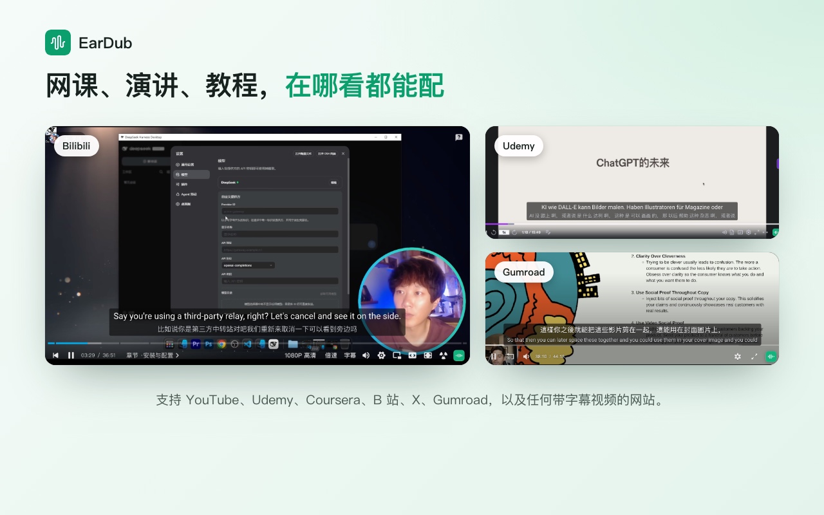
Task: Mute the Bilibili player volume
Action: (x=366, y=355)
